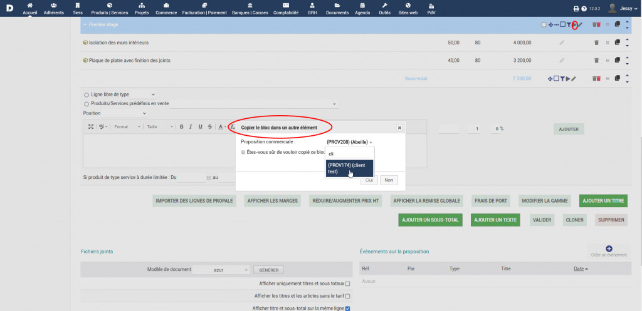Click double trash icon in Sous-total row

coord(597,78)
